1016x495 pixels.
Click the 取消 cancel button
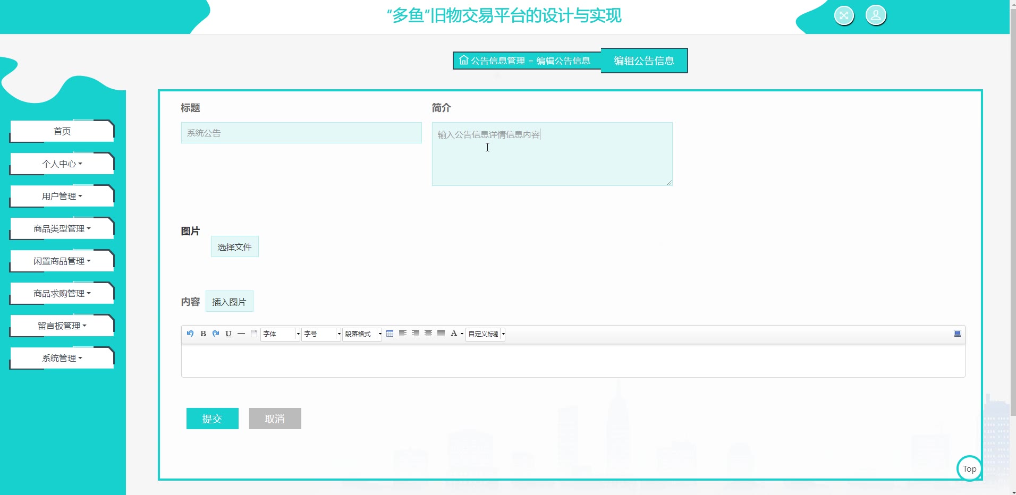tap(275, 419)
